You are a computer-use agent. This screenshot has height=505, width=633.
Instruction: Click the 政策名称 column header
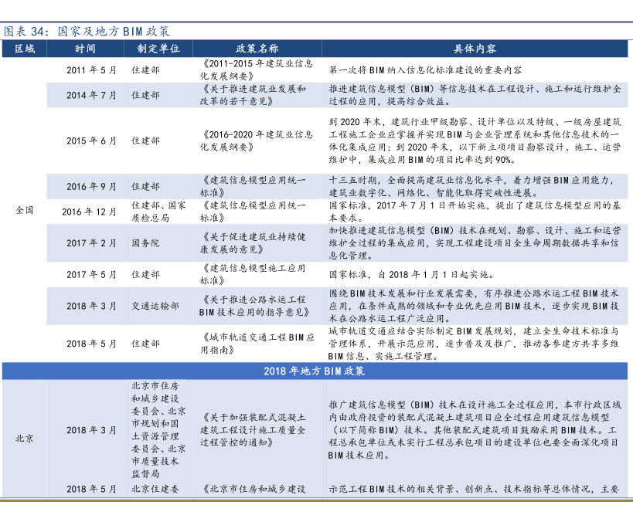(x=257, y=49)
